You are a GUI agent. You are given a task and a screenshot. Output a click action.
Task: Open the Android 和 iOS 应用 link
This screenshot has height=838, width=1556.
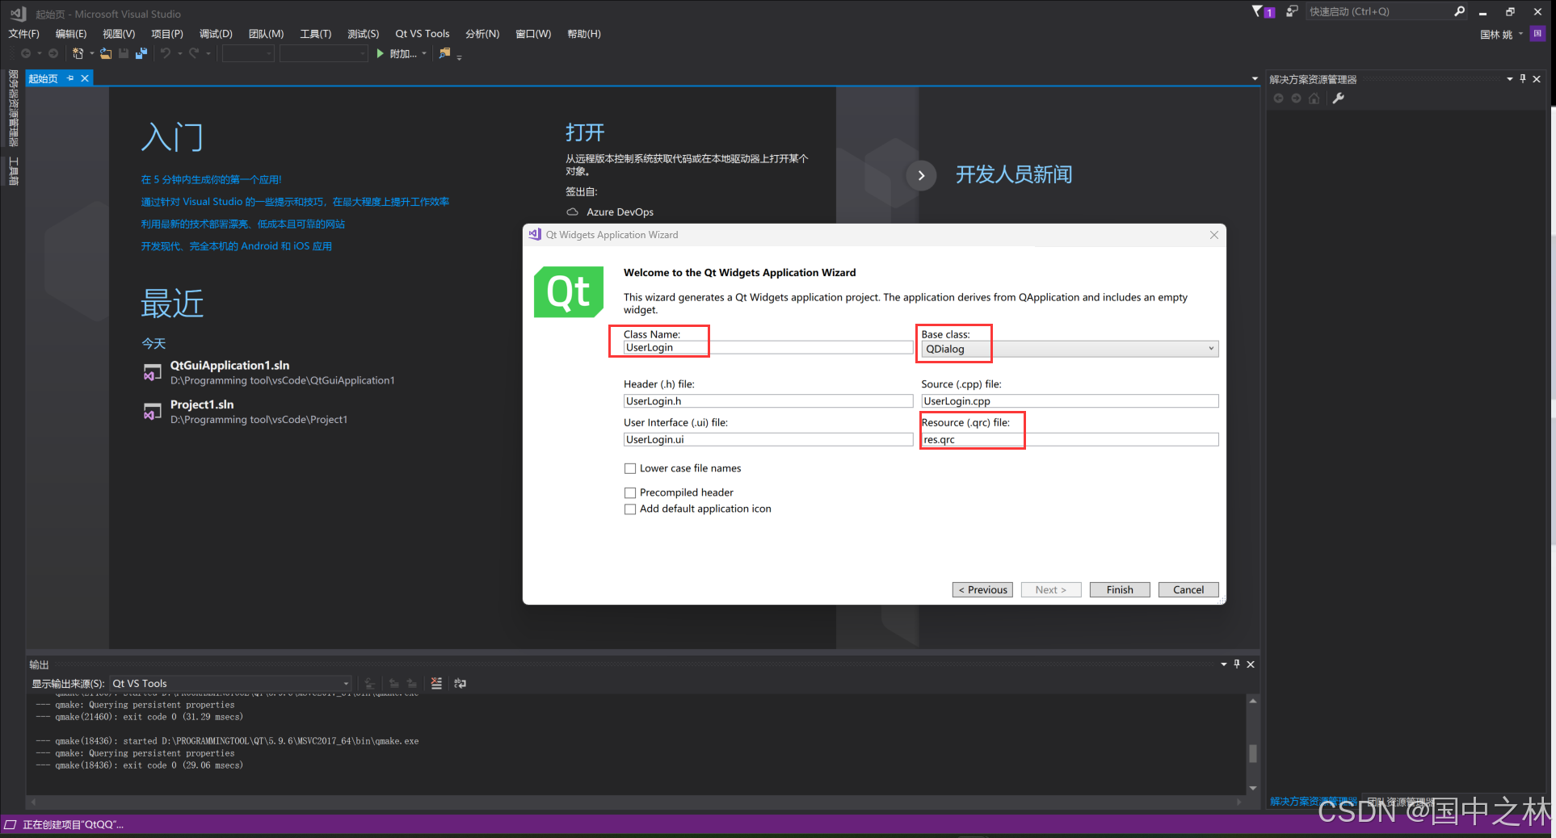pos(237,246)
